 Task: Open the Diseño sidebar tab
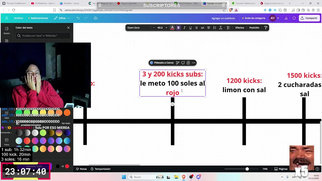(7, 30)
